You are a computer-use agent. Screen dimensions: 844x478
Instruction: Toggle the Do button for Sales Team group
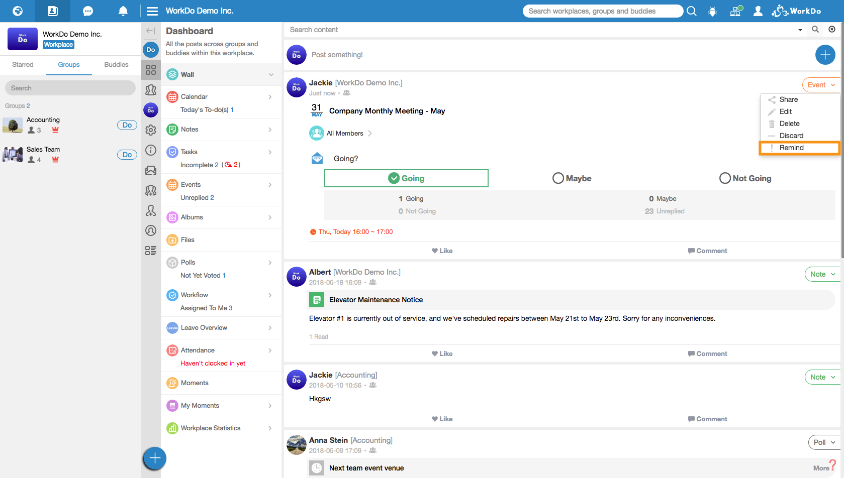pos(127,155)
